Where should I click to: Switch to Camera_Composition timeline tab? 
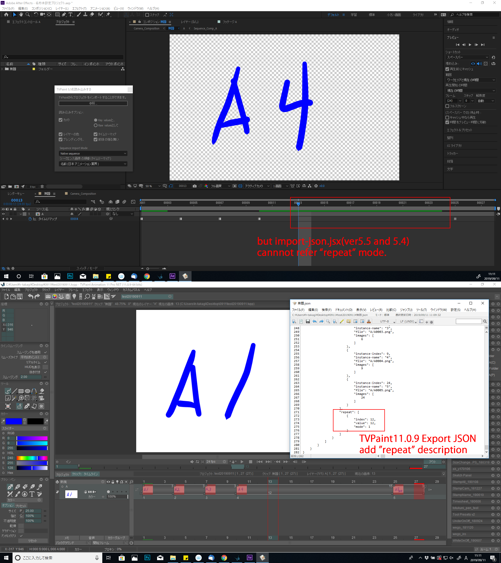tap(83, 194)
